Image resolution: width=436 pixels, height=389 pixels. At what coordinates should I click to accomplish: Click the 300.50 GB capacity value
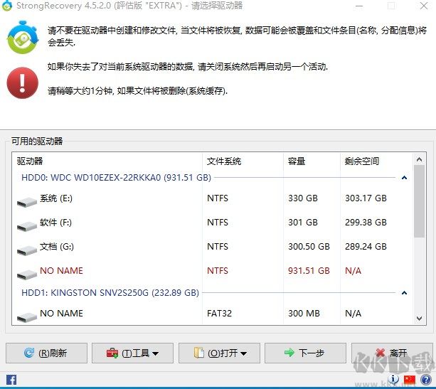point(309,247)
